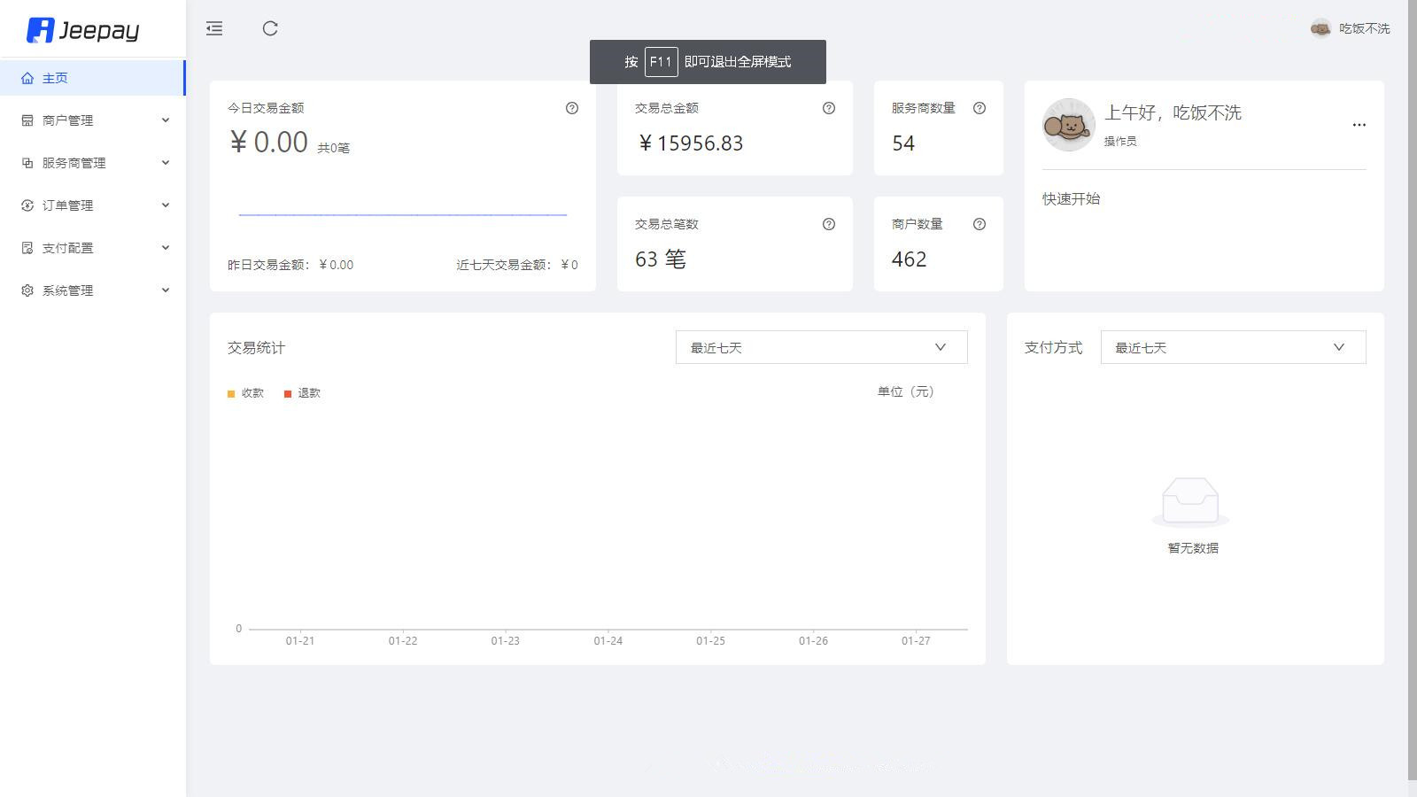This screenshot has height=797, width=1417.
Task: Click the 系统管理 gear icon
Action: [27, 290]
